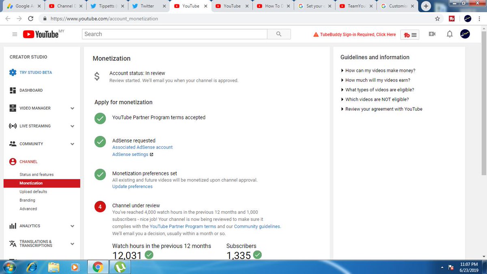Open the YouTube hamburger guide menu

tap(15, 35)
